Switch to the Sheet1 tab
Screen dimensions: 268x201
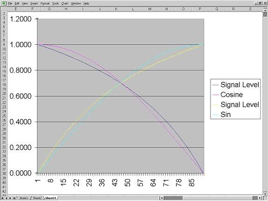click(x=24, y=198)
